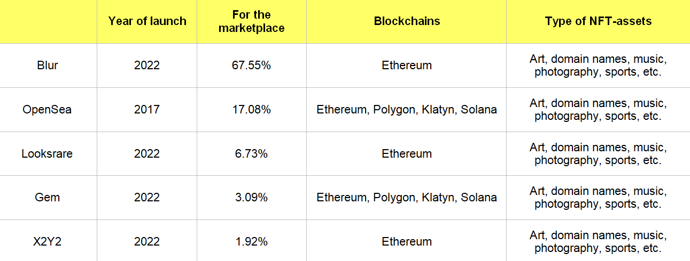The height and width of the screenshot is (261, 690).
Task: Select the Ethereum cell in the Looksrare row
Action: [x=407, y=154]
